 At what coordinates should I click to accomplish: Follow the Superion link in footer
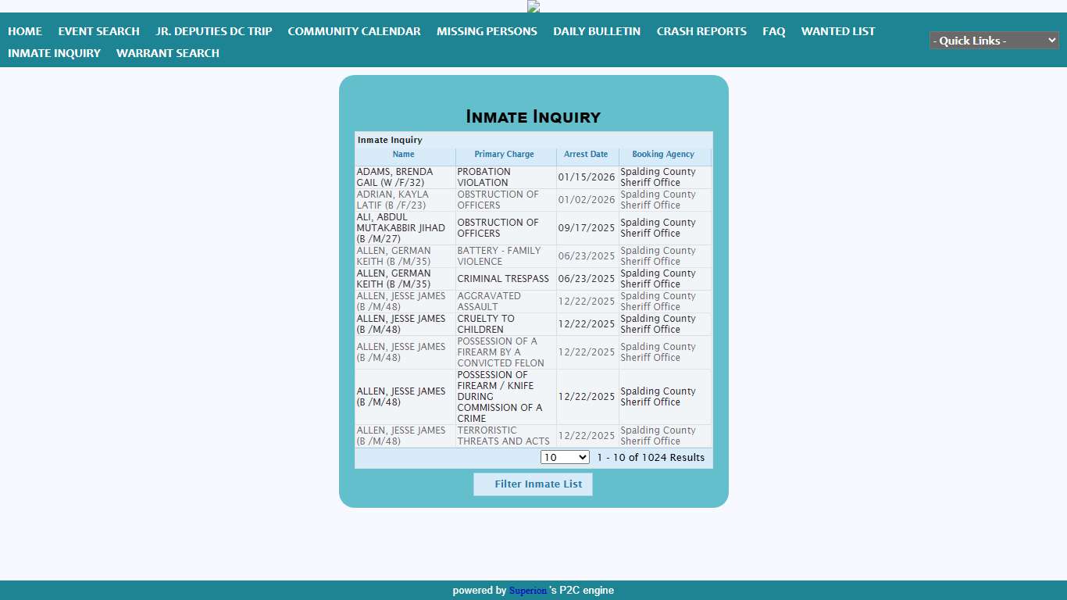coord(528,591)
